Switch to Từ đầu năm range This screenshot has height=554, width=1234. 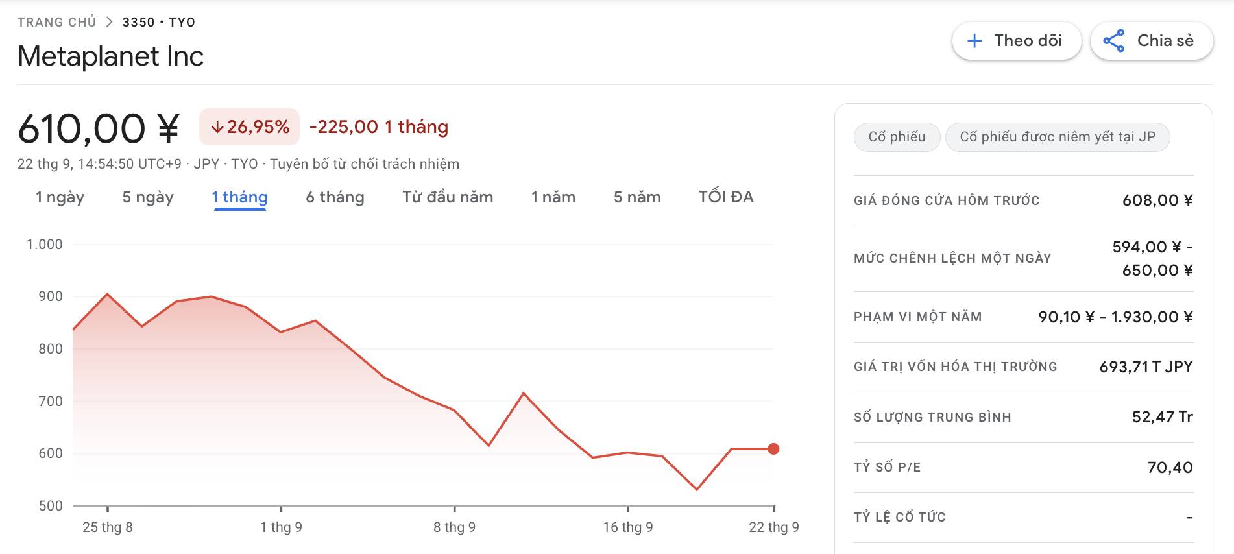448,197
